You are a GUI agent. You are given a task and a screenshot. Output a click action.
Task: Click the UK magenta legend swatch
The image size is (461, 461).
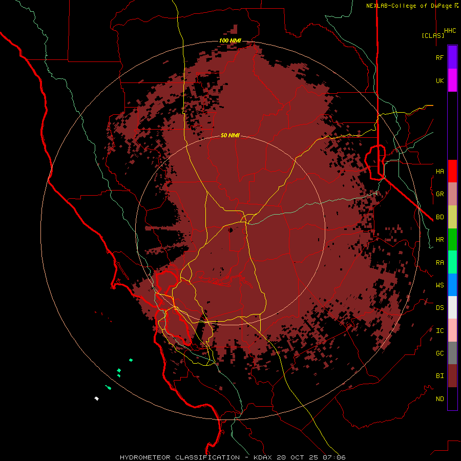[x=452, y=80]
